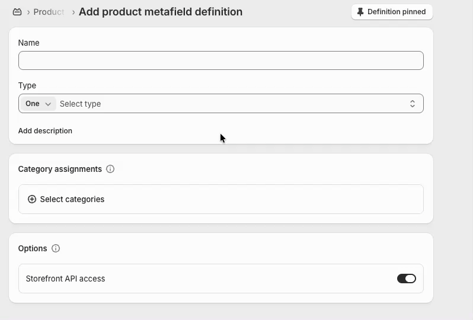Click the chevron arrow in the One selector
473x320 pixels.
(x=48, y=104)
